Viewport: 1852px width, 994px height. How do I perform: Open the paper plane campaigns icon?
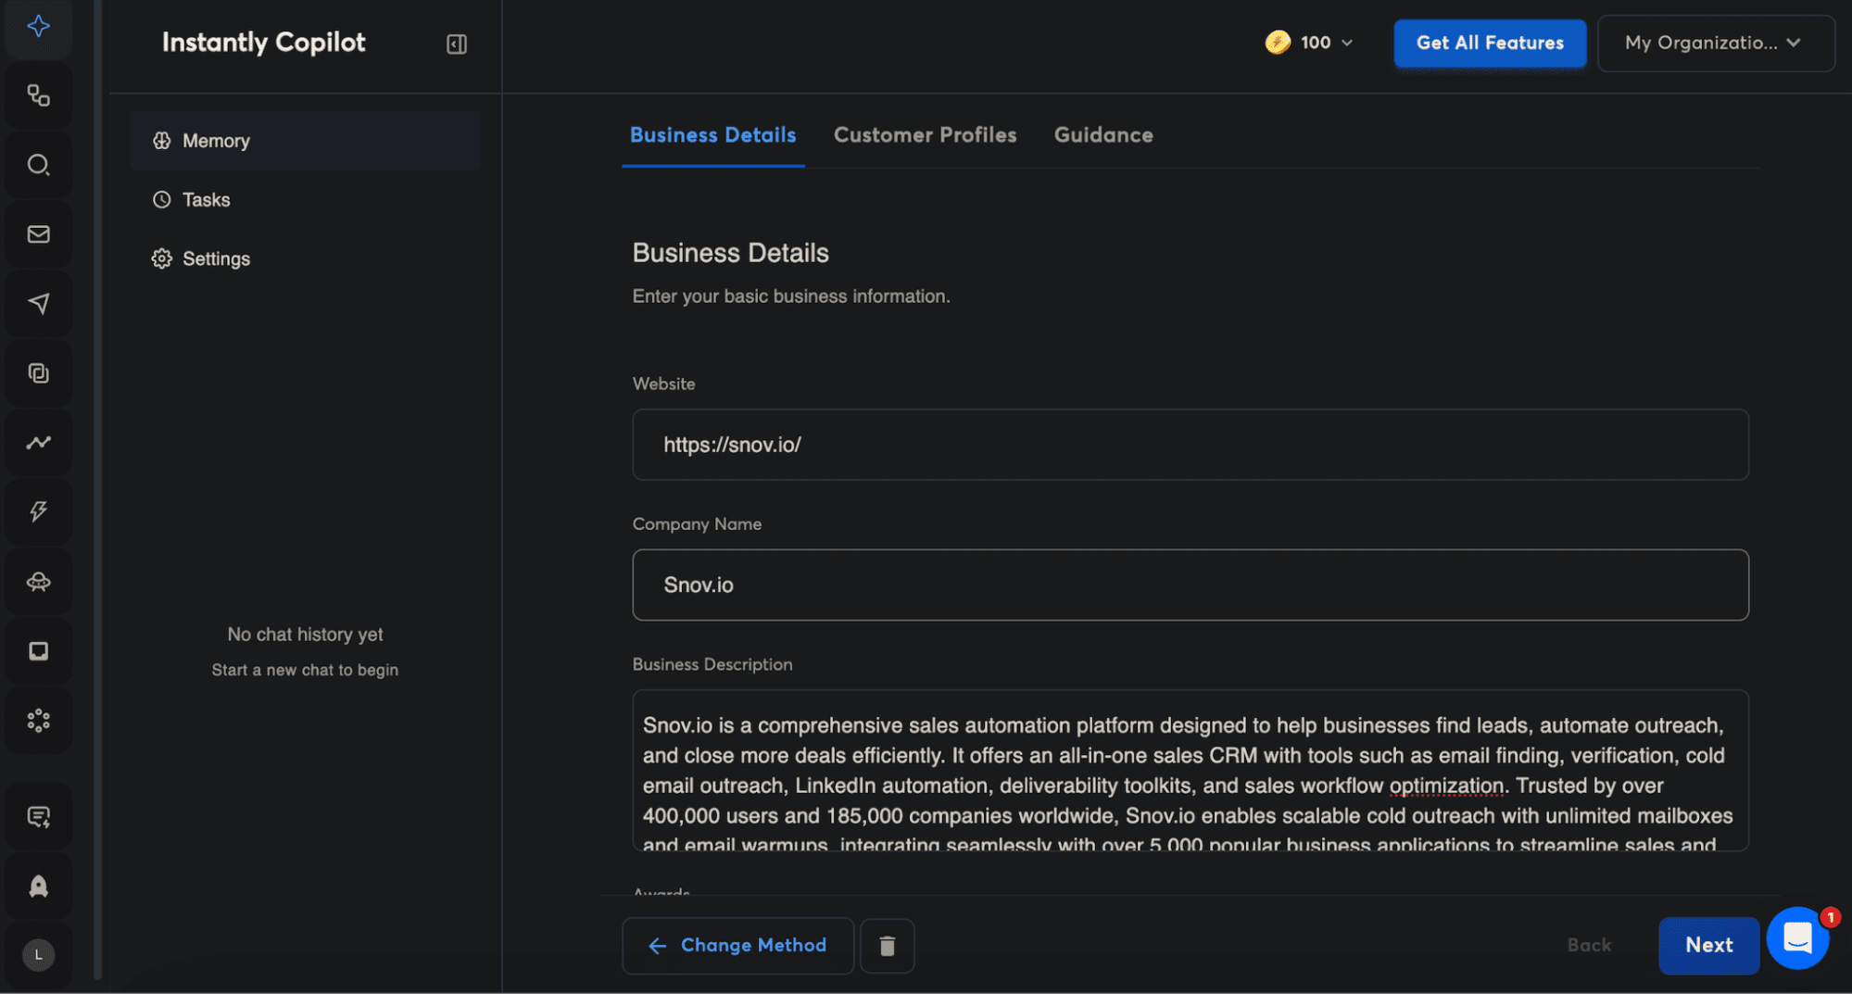tap(38, 304)
